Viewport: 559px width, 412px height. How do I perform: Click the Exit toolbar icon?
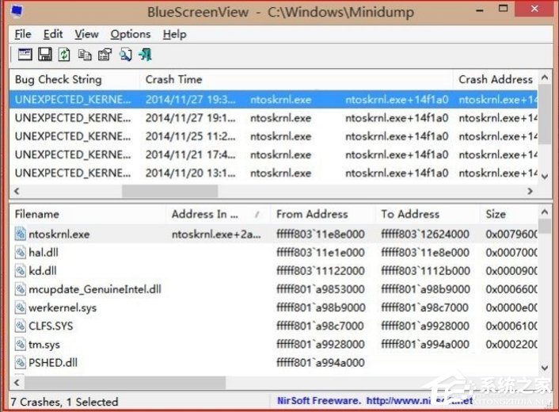[145, 54]
